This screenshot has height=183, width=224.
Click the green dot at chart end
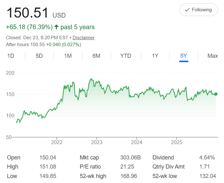pyautogui.click(x=216, y=94)
